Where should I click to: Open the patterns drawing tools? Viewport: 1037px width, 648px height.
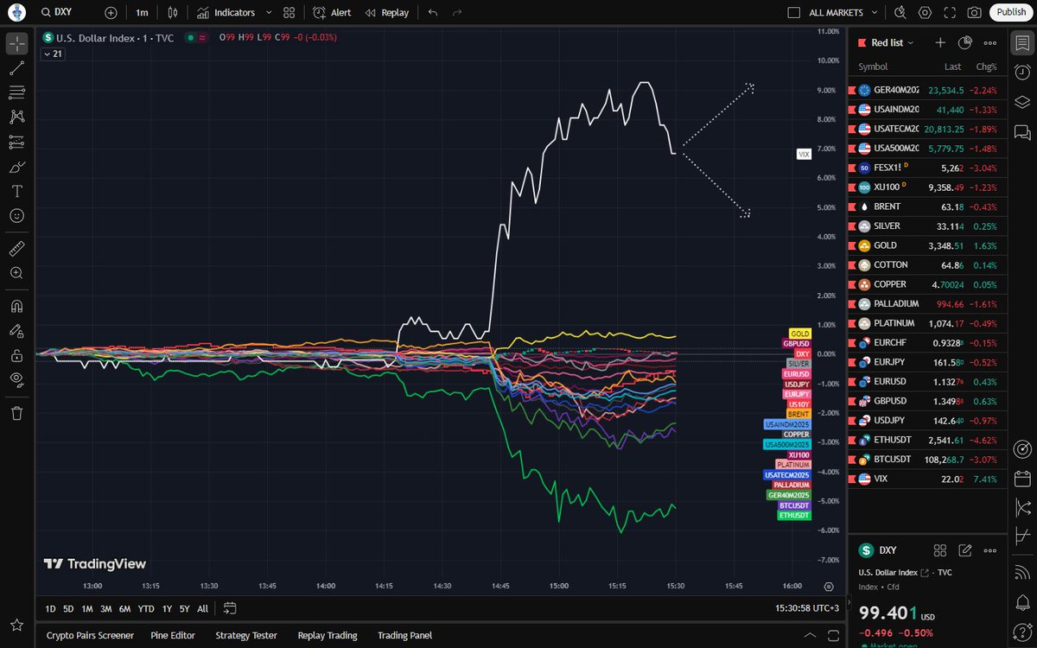(17, 117)
